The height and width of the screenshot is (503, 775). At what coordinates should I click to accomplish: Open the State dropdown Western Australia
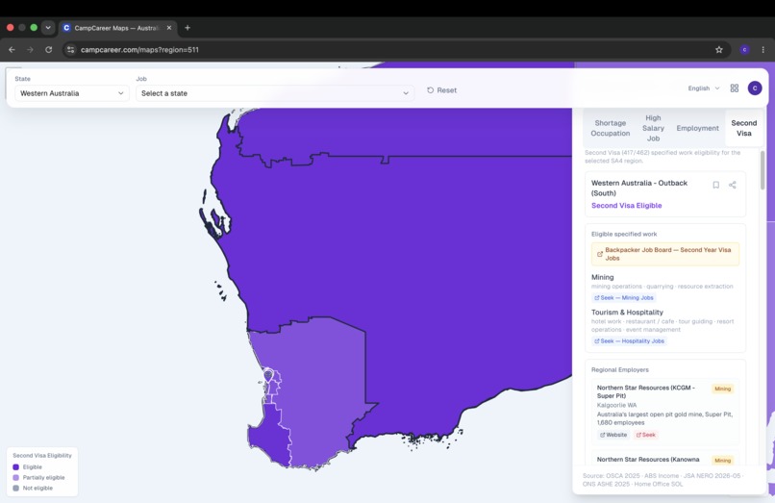pyautogui.click(x=72, y=93)
